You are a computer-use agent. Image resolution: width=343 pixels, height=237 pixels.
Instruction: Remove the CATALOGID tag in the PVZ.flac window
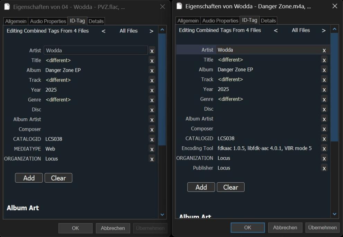coord(152,139)
